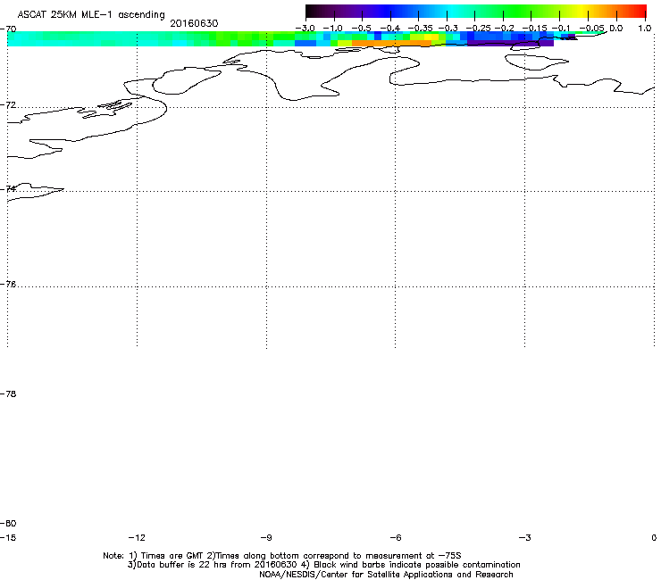
Task: Click the orange data strip in the swath
Action: click(390, 44)
